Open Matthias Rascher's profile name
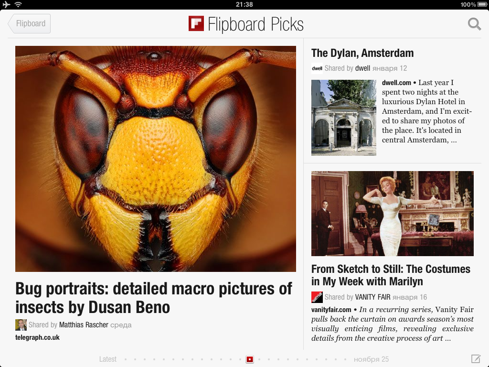The image size is (489, 367). (84, 325)
